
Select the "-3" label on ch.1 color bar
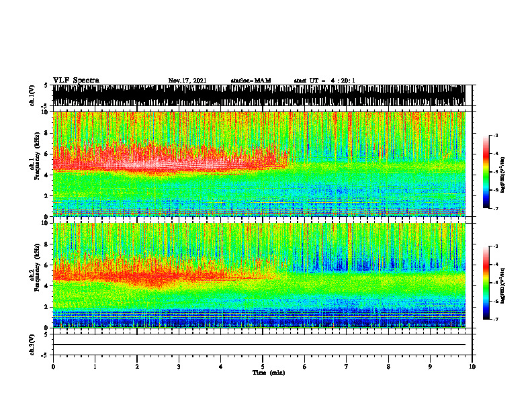pos(495,135)
